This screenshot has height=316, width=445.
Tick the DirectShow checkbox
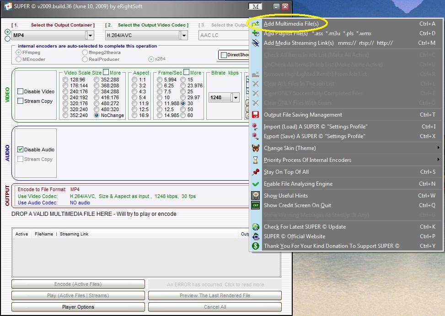(224, 55)
